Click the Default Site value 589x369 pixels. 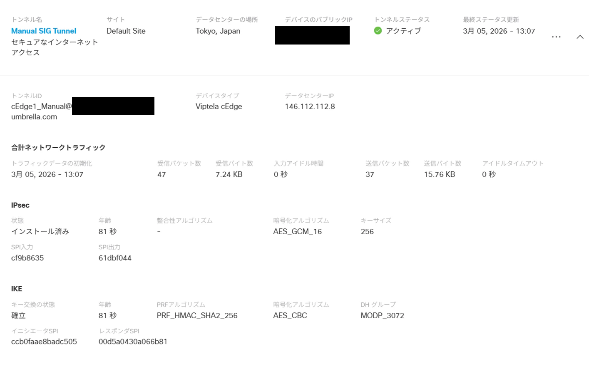(126, 31)
